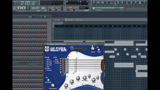Click the Harmonic knob
The width and height of the screenshot is (160, 90).
pos(84,78)
